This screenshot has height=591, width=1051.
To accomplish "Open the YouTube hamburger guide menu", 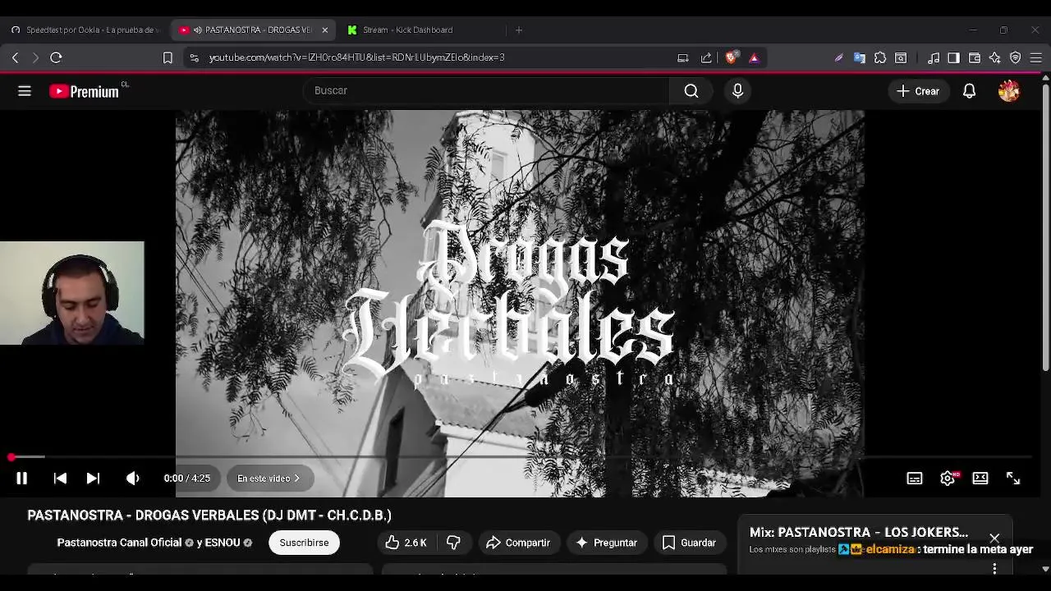I will [25, 91].
